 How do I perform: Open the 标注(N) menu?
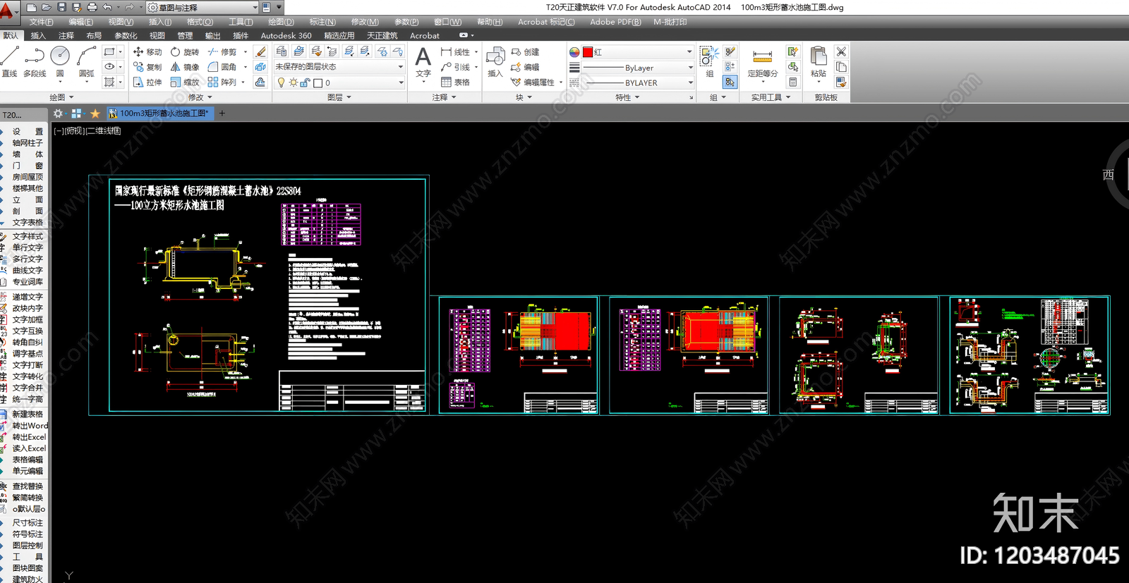click(322, 22)
